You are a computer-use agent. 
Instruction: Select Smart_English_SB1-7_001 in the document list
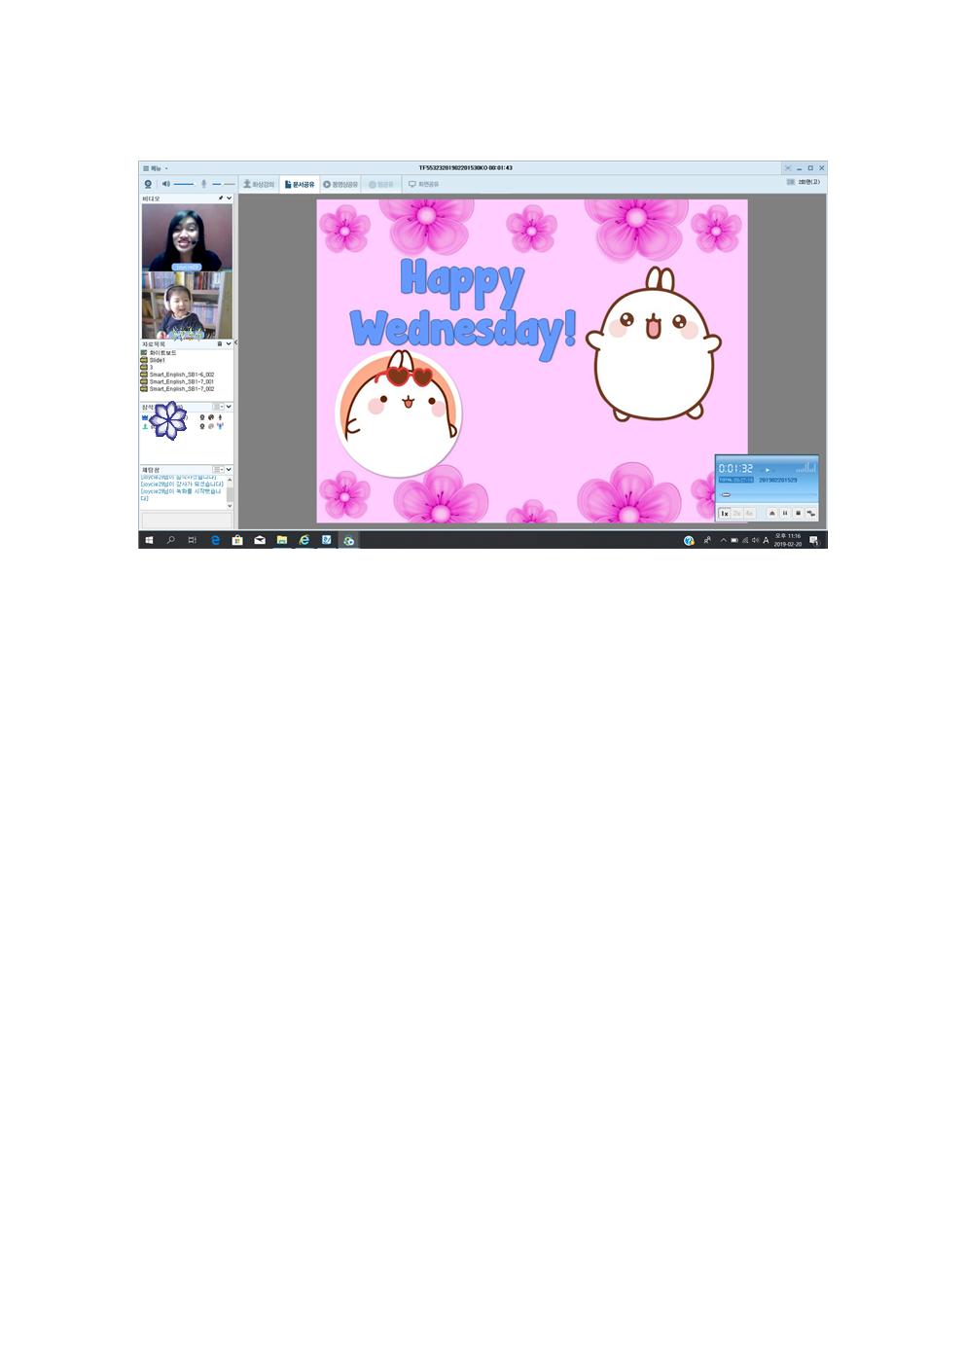(181, 381)
